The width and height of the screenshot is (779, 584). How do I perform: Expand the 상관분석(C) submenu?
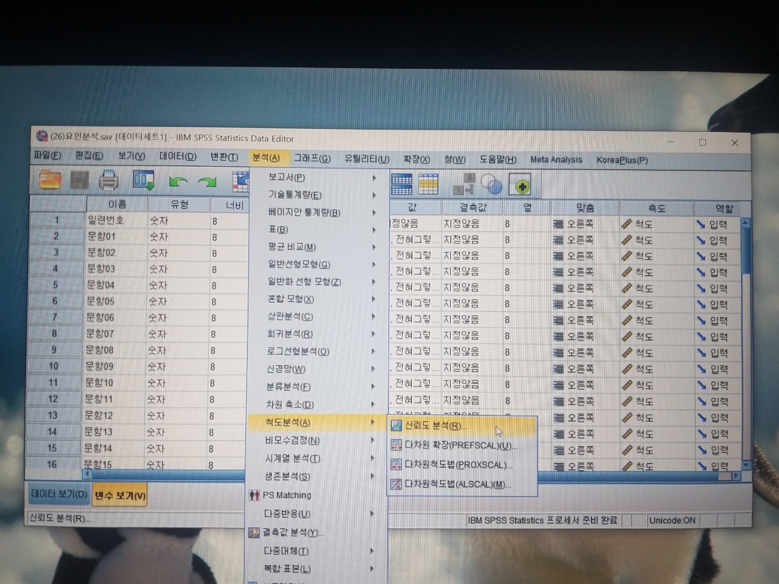point(318,316)
